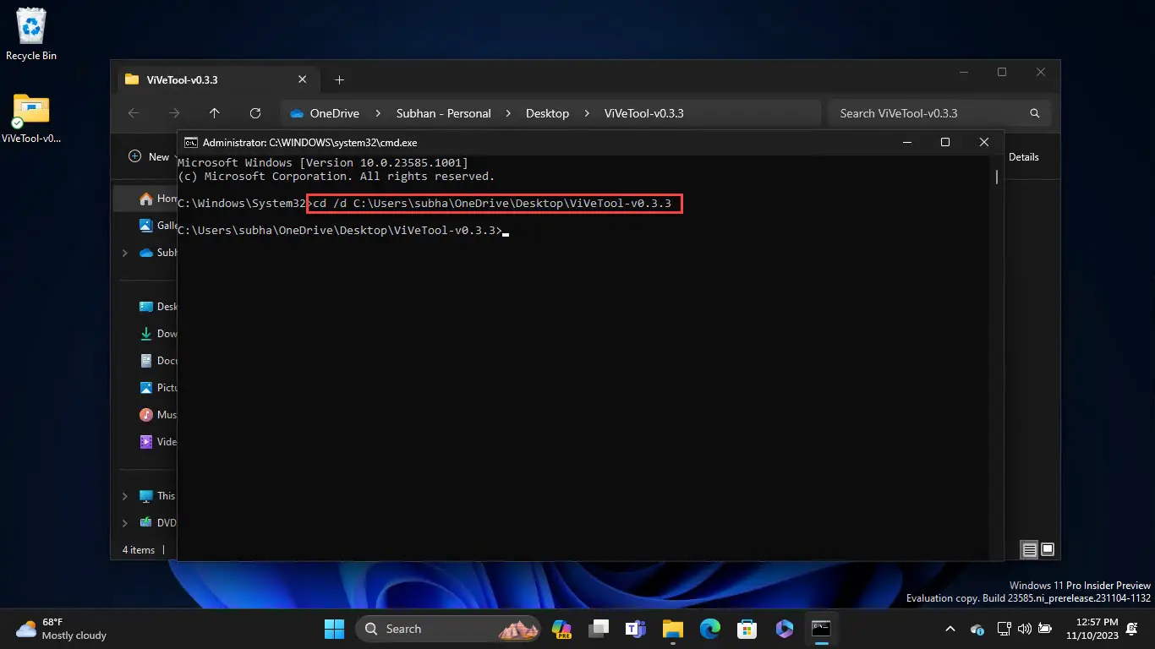Screen dimensions: 1155x649
Task: Click the magnifier icon in Explorer search box
Action: pyautogui.click(x=1034, y=113)
